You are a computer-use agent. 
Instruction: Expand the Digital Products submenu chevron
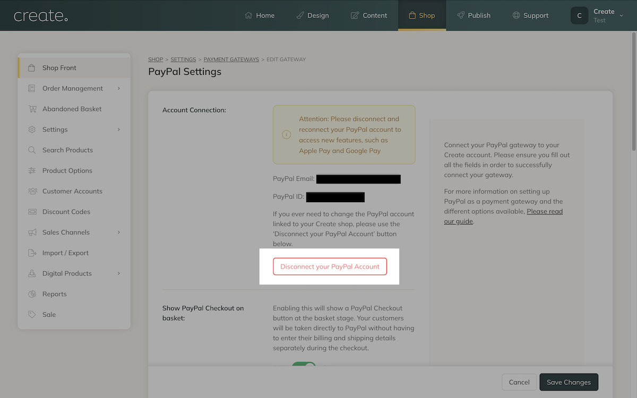(x=119, y=273)
